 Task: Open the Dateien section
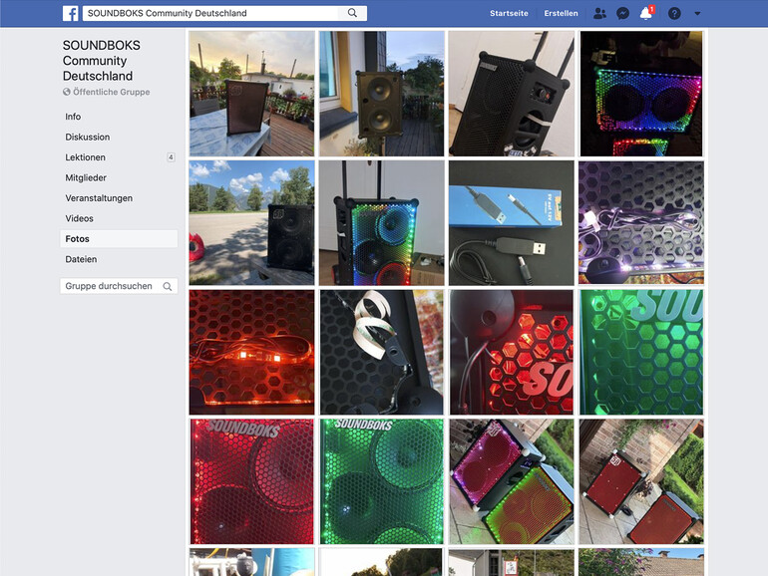tap(81, 259)
